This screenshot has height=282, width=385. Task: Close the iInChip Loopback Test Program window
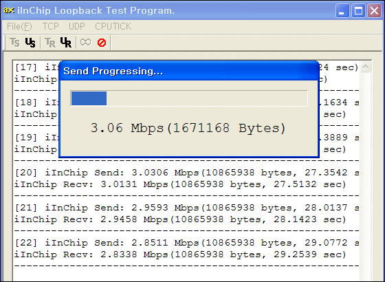[x=374, y=11]
